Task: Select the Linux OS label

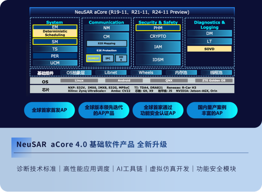Action: pyautogui.click(x=79, y=80)
